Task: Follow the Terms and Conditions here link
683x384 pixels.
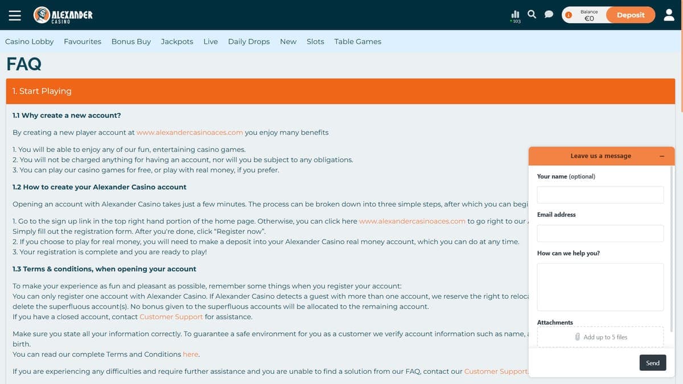Action: point(191,354)
